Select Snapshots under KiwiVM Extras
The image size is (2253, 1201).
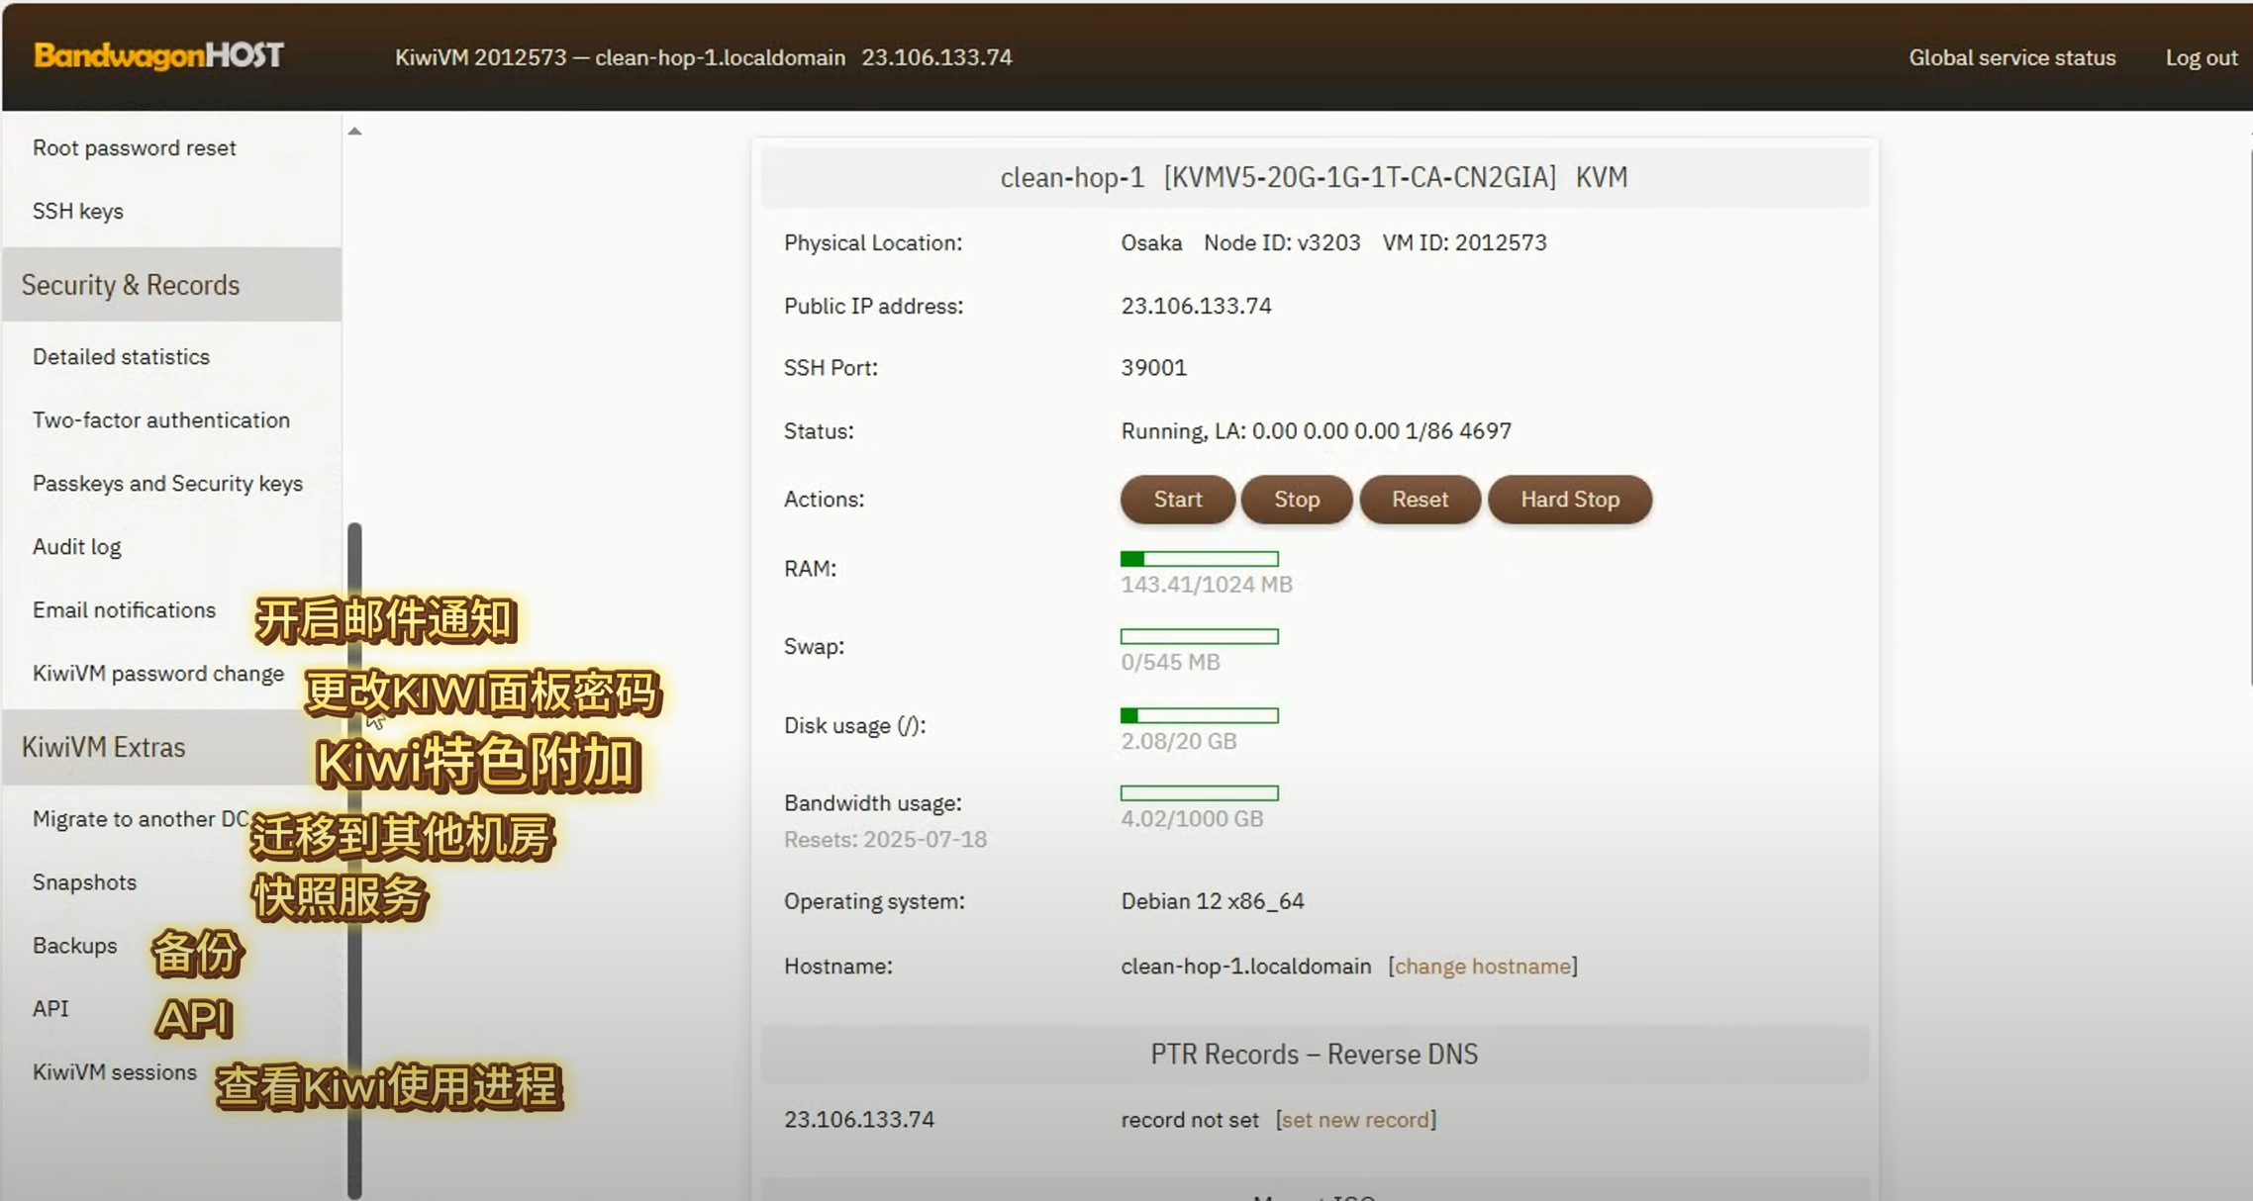(84, 881)
